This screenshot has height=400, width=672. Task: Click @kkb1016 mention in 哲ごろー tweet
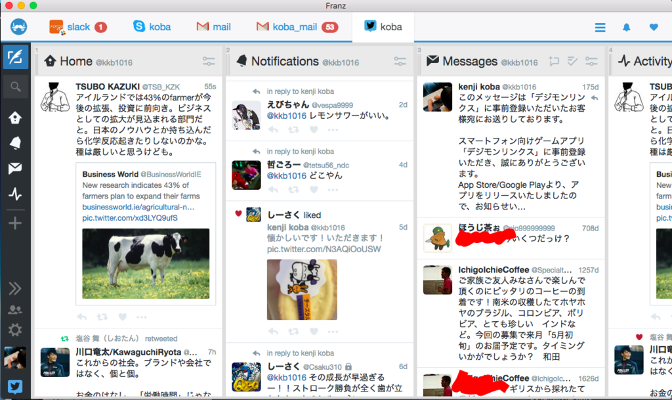pos(287,176)
